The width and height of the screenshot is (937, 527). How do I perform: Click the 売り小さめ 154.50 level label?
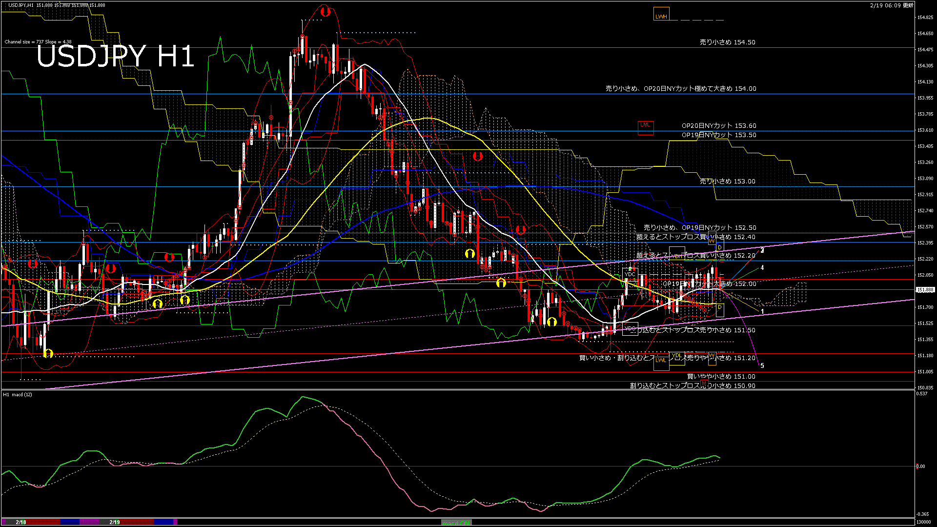coord(727,42)
